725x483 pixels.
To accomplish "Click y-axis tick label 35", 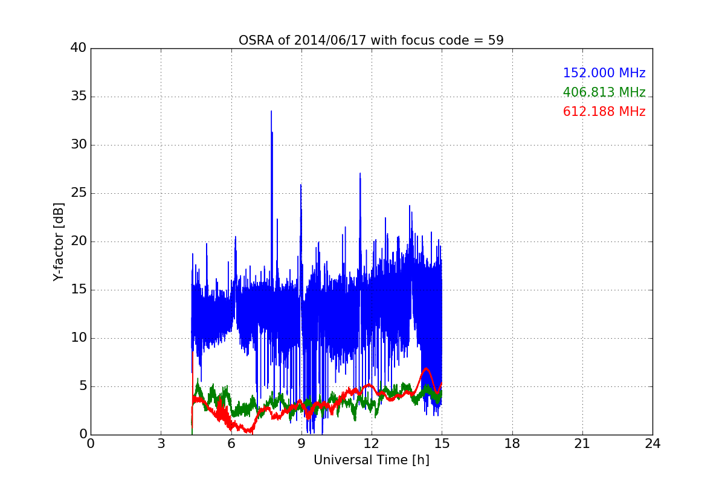I will click(x=79, y=97).
